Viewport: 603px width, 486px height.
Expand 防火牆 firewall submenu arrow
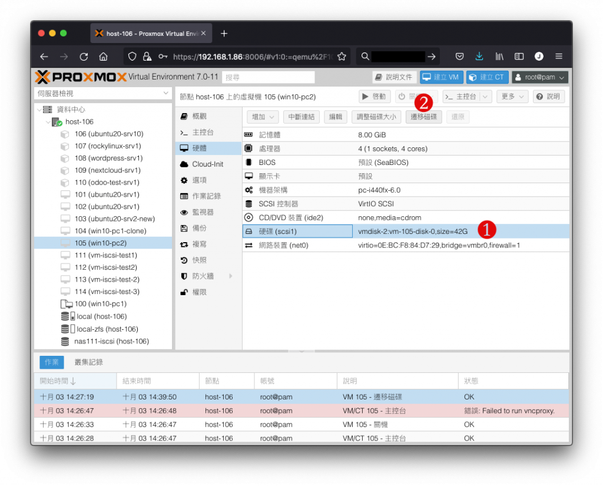[x=231, y=276]
